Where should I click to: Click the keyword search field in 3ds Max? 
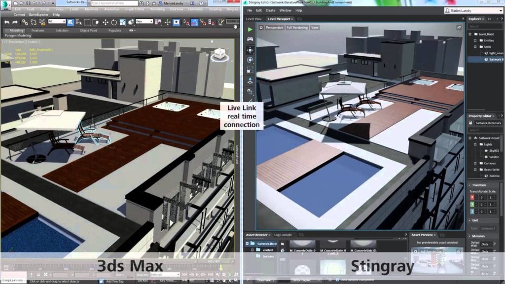click(x=114, y=3)
